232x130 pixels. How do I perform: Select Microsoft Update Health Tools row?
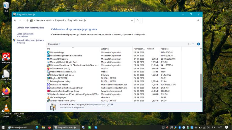click(x=114, y=62)
